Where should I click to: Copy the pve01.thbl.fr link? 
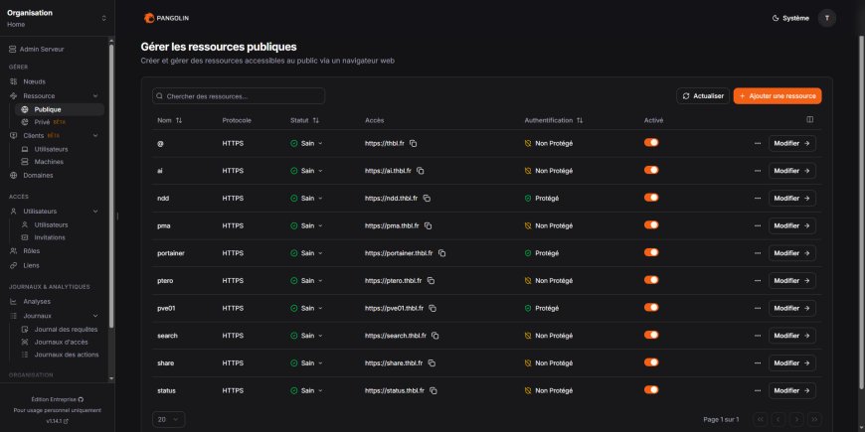pyautogui.click(x=432, y=309)
